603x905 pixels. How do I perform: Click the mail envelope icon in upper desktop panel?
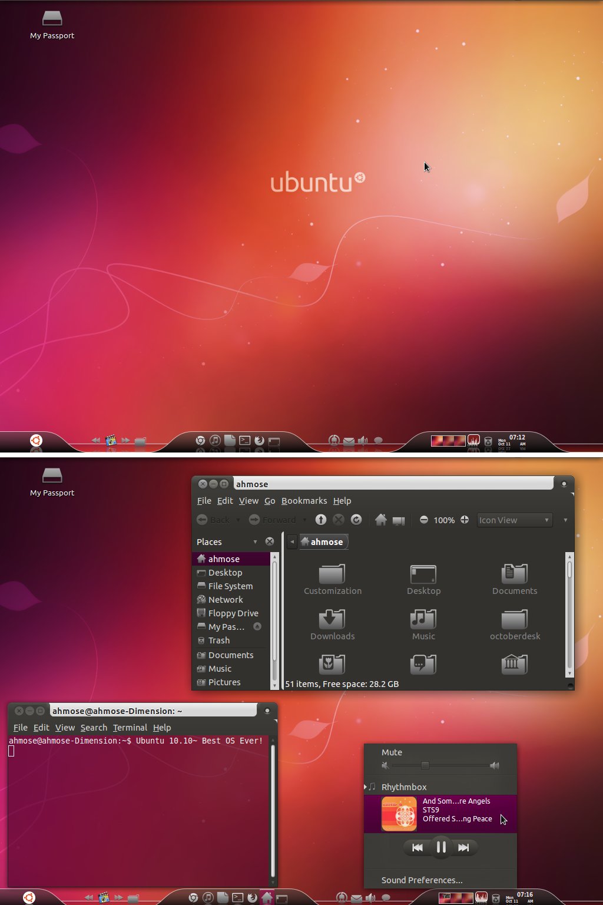pos(349,441)
